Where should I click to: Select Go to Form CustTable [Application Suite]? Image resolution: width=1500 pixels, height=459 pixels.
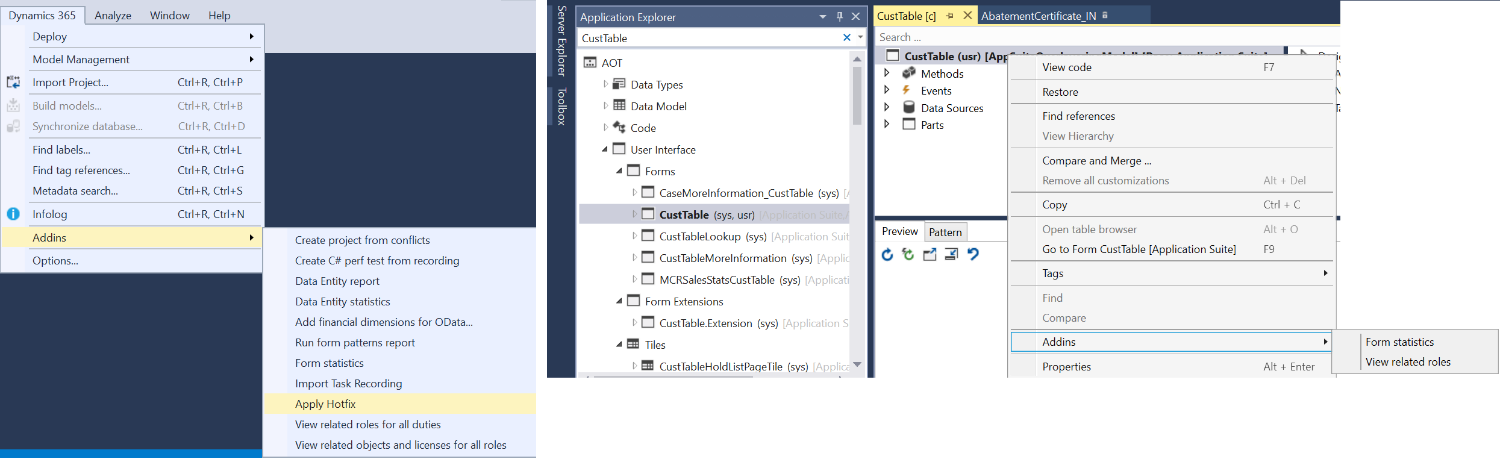[x=1172, y=249]
